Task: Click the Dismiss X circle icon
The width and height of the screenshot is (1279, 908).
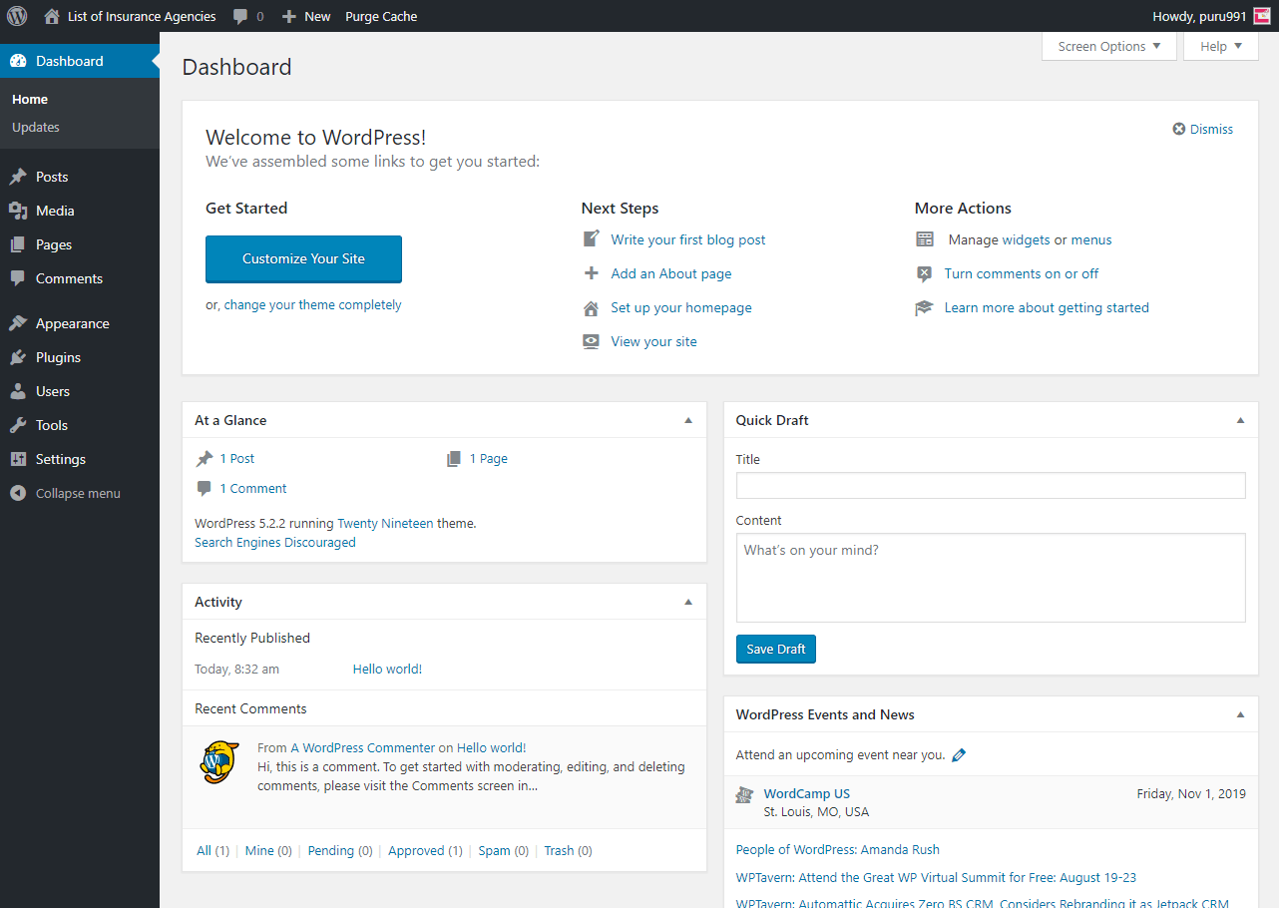Action: (x=1179, y=129)
